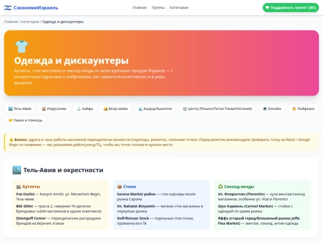Click the Golf/Renuar Stock entry

coord(156,221)
